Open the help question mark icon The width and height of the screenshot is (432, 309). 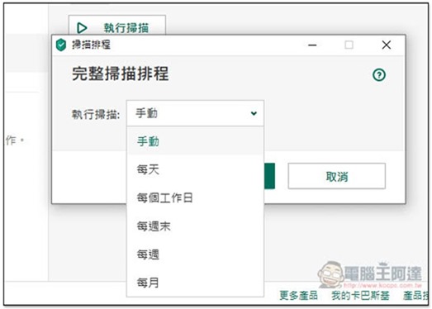379,74
